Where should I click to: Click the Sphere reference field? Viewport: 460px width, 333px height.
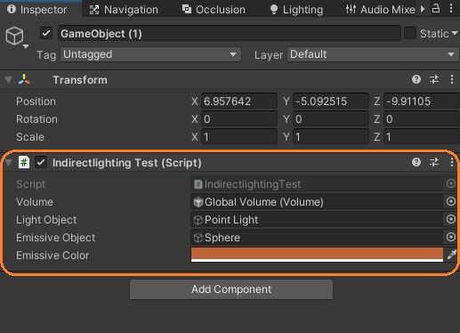pyautogui.click(x=317, y=238)
